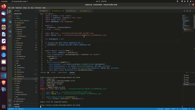
Task: Open Brave browser from the dock
Action: (4, 82)
